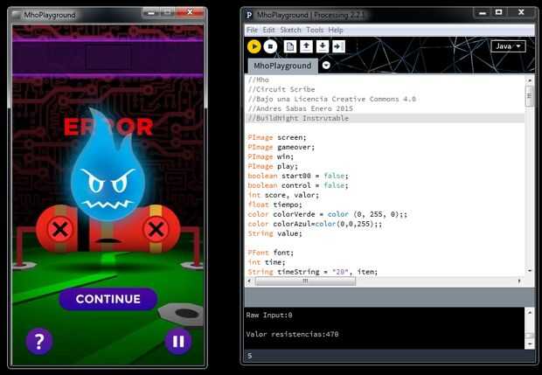Image resolution: width=542 pixels, height=375 pixels.
Task: Open the Help menu
Action: tap(336, 30)
